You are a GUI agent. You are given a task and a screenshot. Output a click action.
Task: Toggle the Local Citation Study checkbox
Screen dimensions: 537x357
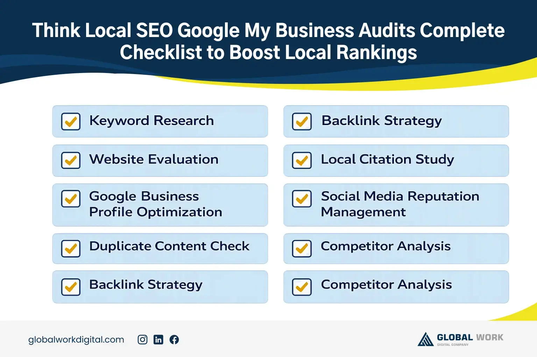(x=302, y=160)
